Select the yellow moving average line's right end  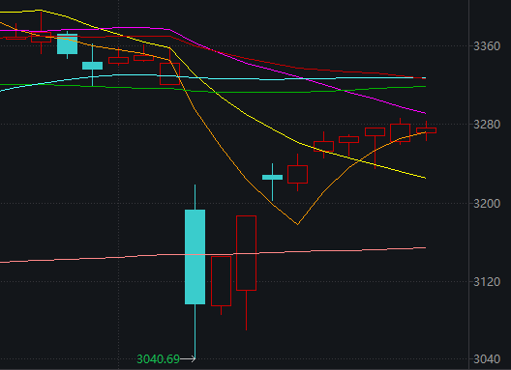coord(424,178)
